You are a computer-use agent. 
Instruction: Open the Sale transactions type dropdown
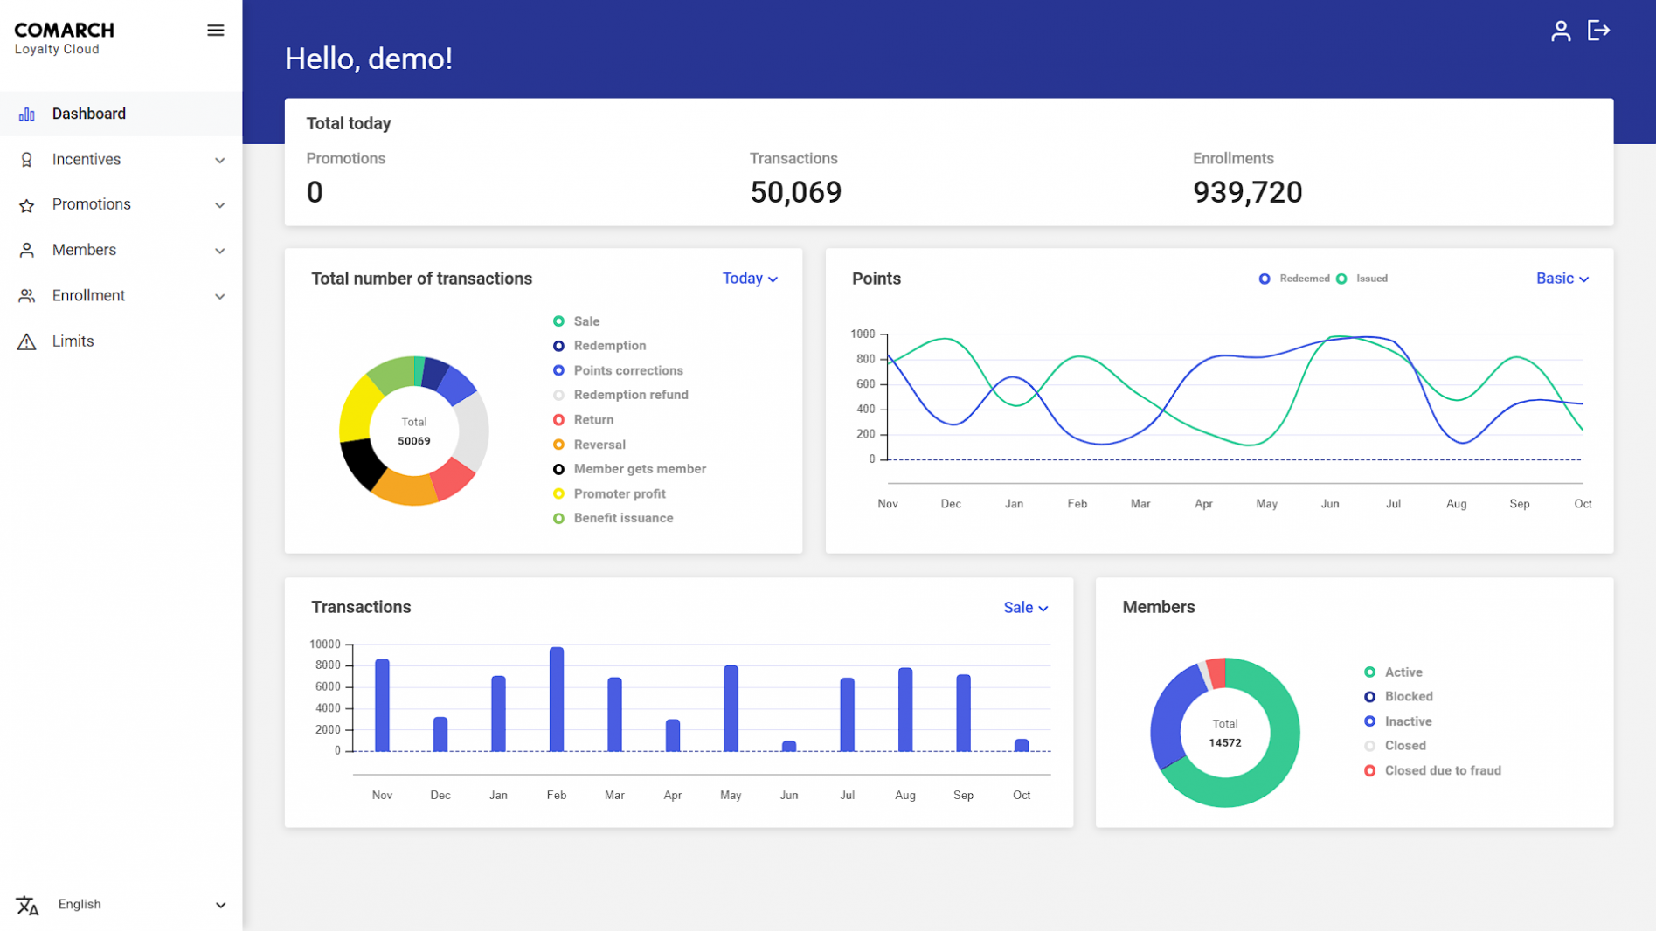1025,608
